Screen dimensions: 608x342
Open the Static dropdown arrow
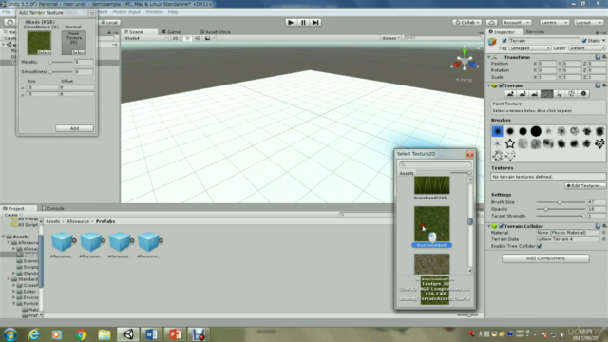[604, 41]
